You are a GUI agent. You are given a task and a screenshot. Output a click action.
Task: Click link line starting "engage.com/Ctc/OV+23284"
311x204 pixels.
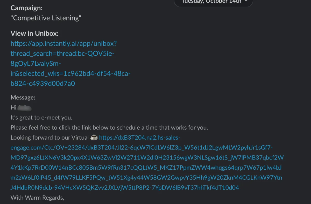(141, 148)
